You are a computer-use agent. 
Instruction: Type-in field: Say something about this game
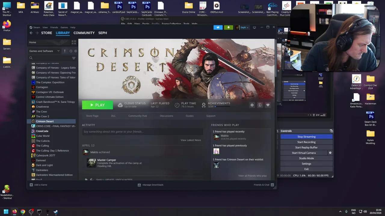pyautogui.click(x=143, y=132)
